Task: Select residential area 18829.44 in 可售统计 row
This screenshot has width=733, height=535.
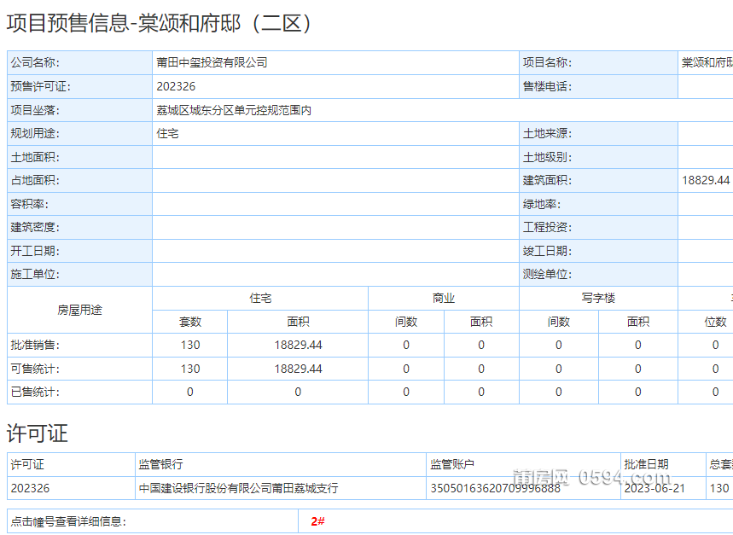Action: tap(299, 369)
